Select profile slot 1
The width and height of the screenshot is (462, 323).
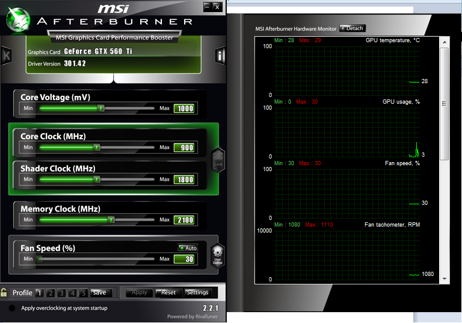39,293
